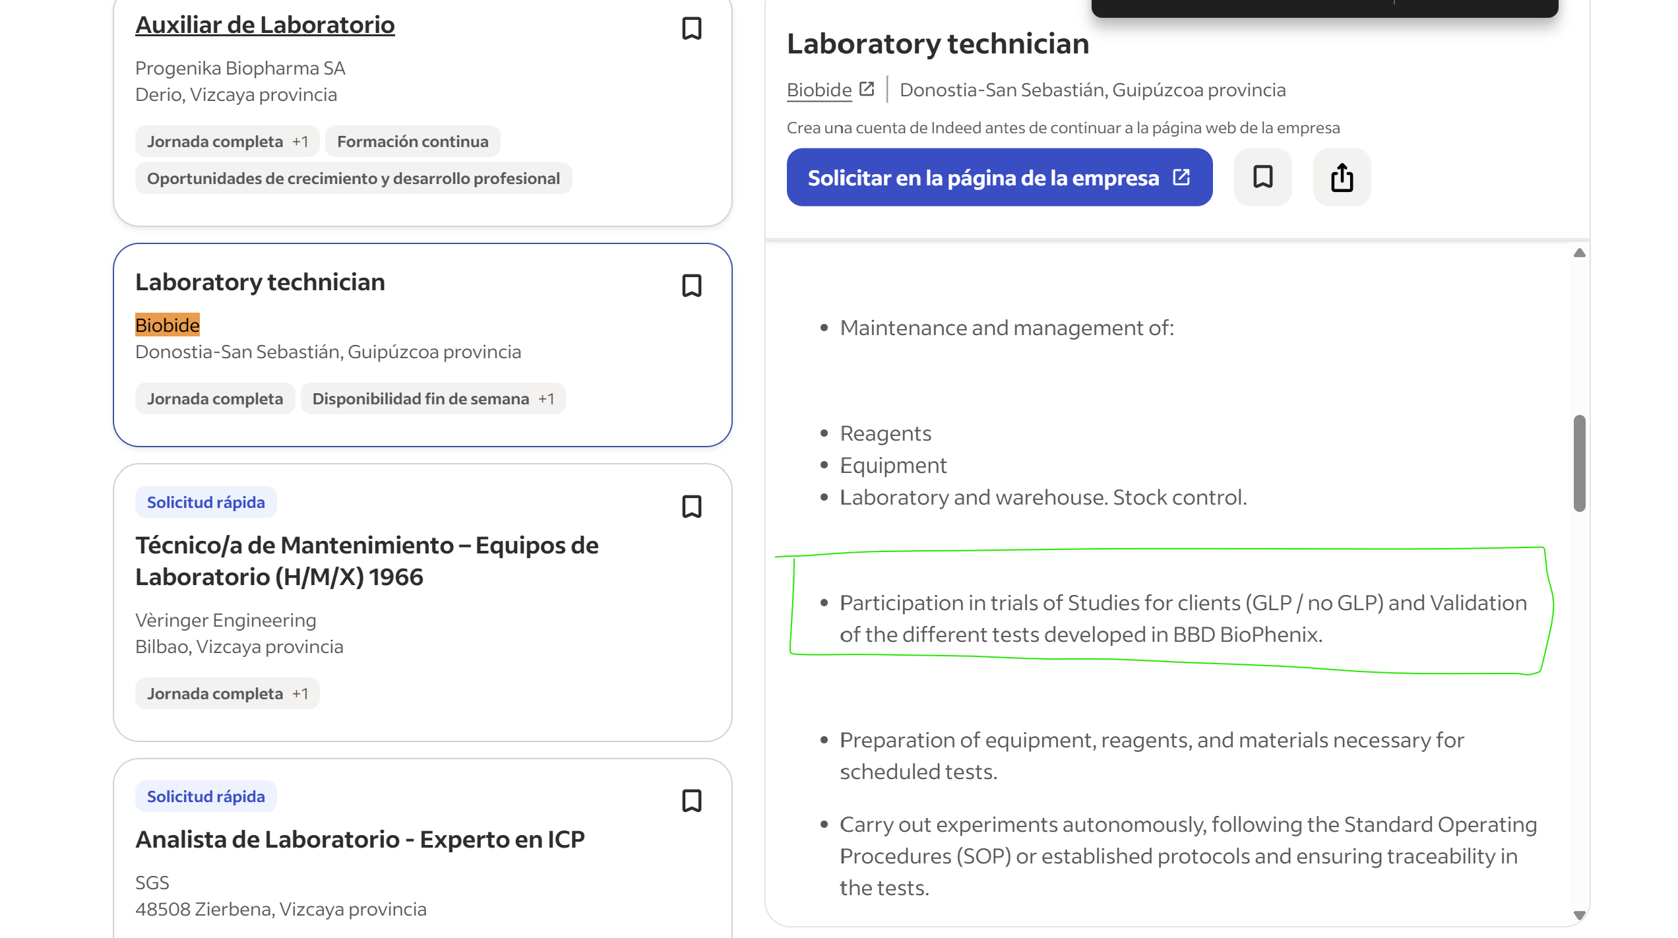Save the Analista de Laboratorio job
Image resolution: width=1678 pixels, height=938 pixels.
pos(691,801)
